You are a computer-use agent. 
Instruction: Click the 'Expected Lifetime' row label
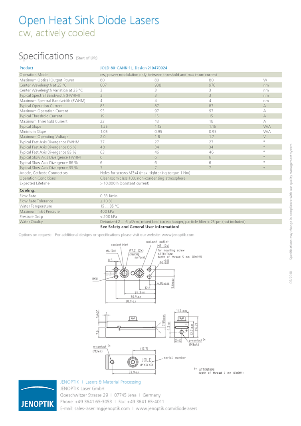pyautogui.click(x=35, y=183)
